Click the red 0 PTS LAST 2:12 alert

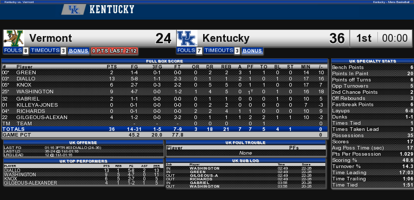tap(114, 51)
